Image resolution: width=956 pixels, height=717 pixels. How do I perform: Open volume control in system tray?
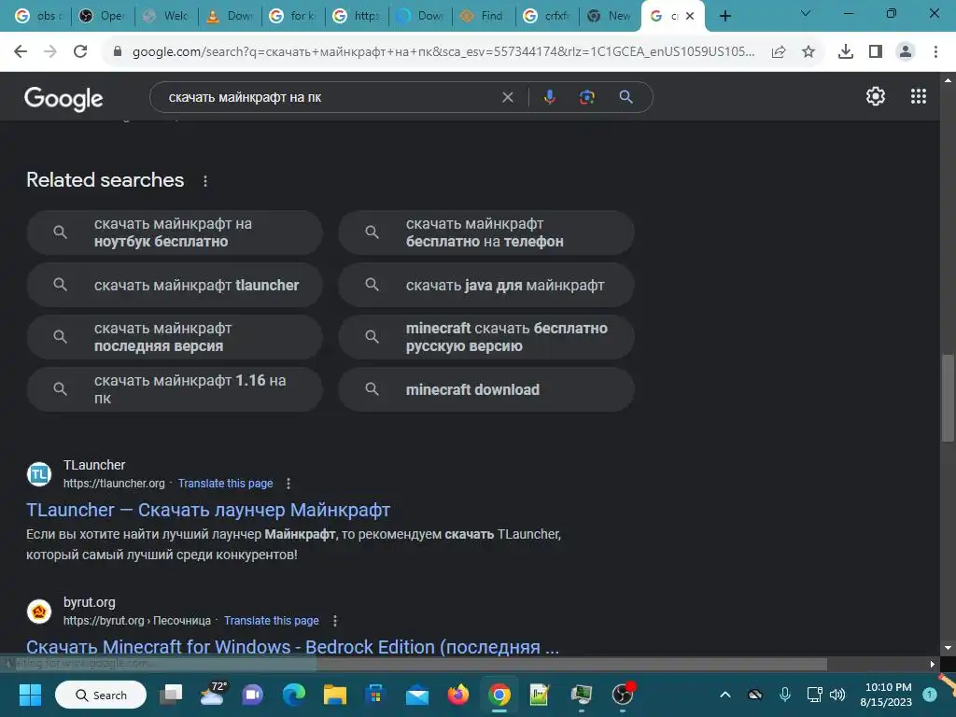click(837, 695)
